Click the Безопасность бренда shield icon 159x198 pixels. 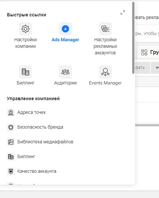coord(11,127)
